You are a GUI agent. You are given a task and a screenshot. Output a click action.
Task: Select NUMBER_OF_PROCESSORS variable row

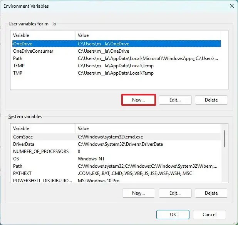pyautogui.click(x=117, y=152)
